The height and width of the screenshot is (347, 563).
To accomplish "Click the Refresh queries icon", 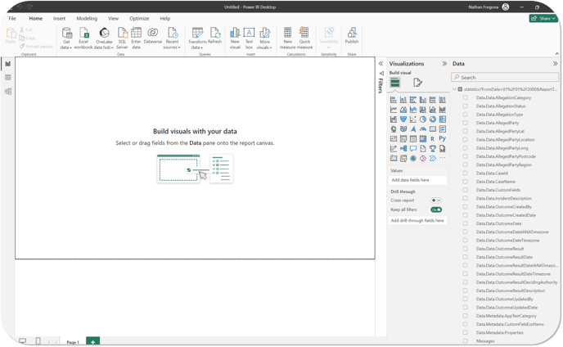I will coord(214,33).
